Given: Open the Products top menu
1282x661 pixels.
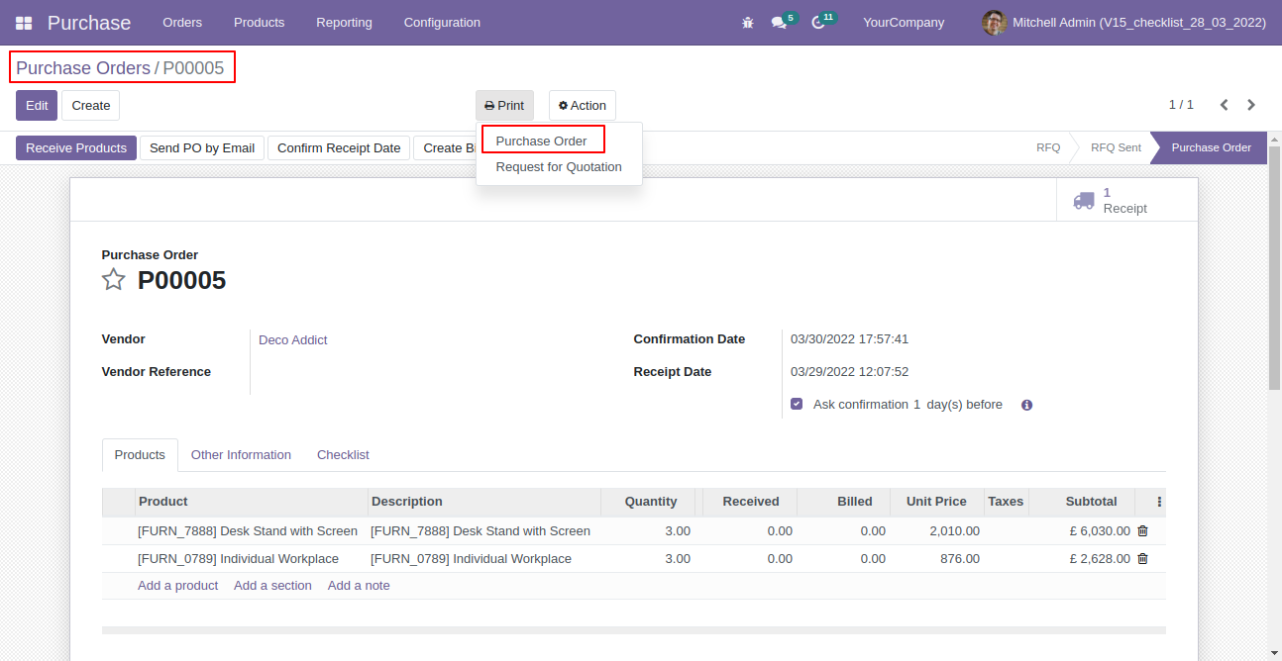Looking at the screenshot, I should tap(259, 22).
